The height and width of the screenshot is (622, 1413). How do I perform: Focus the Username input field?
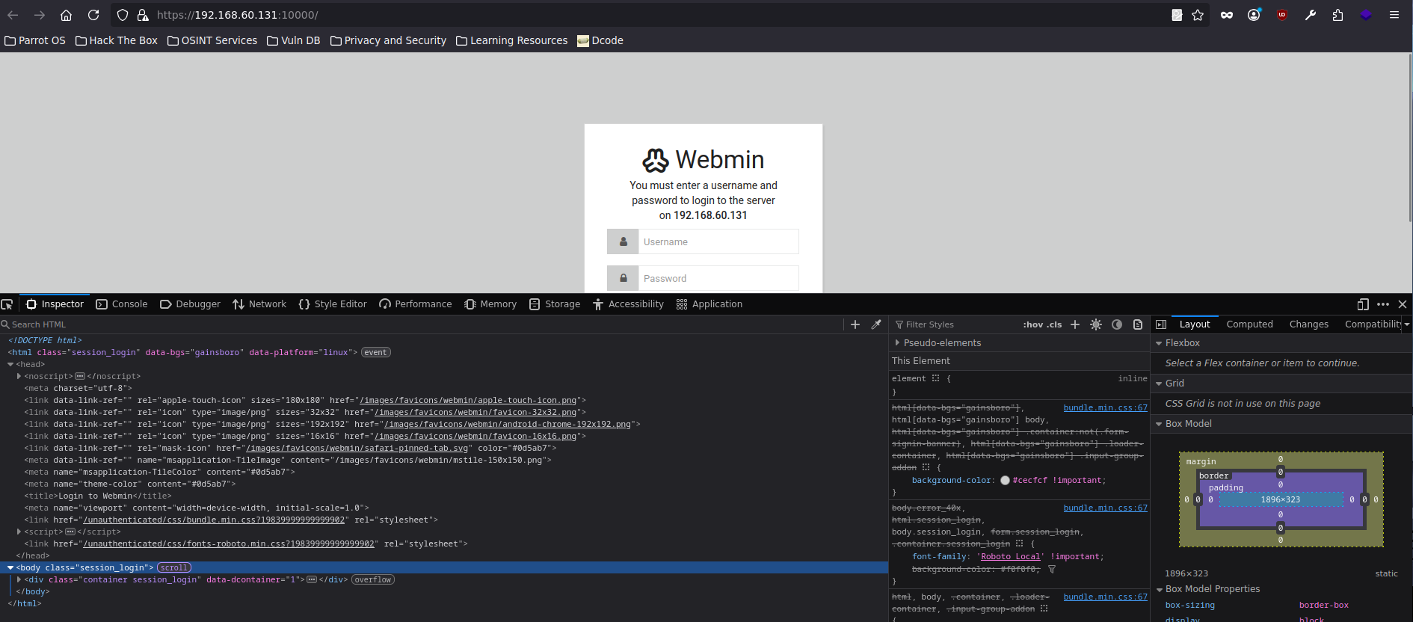click(x=718, y=241)
